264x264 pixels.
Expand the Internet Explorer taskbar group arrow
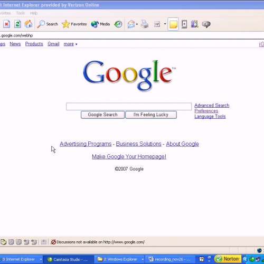(x=41, y=259)
